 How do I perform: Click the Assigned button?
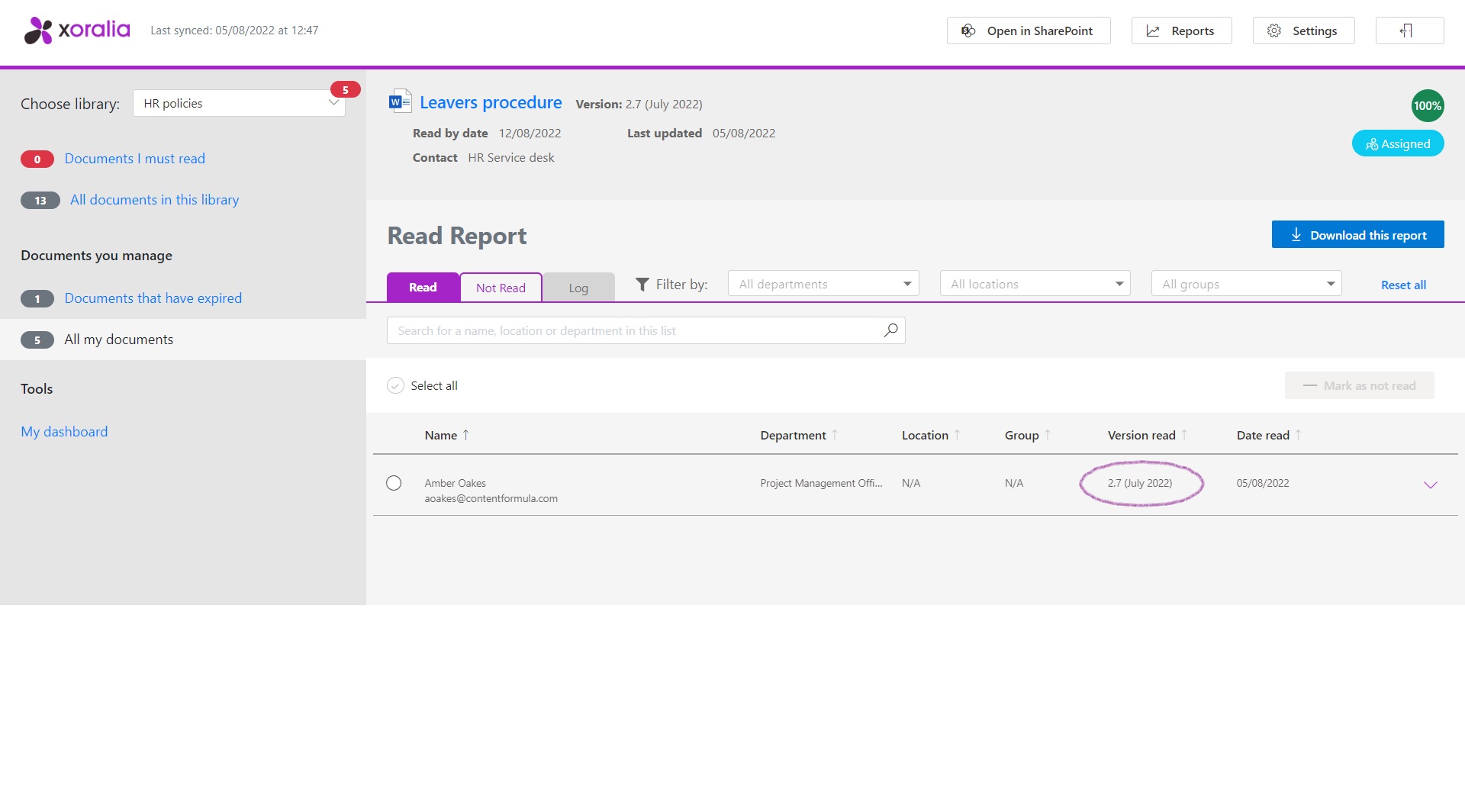click(x=1398, y=143)
